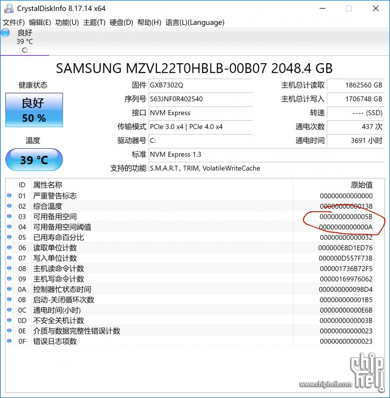This screenshot has width=390, height=398.
Task: Click power on hours value 3691 小时
Action: point(356,141)
